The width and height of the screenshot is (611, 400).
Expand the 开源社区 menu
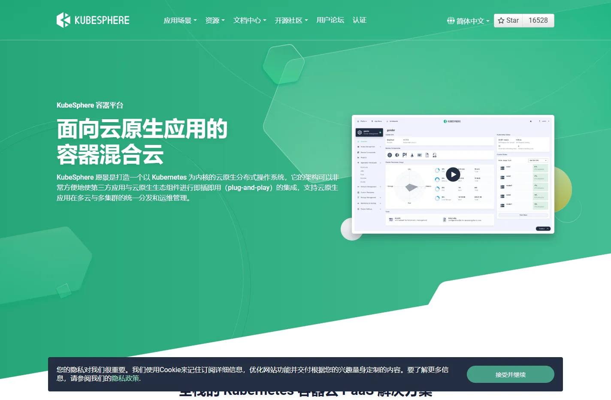(291, 20)
